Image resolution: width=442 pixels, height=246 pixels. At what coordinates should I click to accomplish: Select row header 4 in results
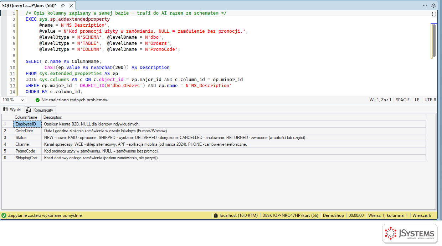pos(7,144)
